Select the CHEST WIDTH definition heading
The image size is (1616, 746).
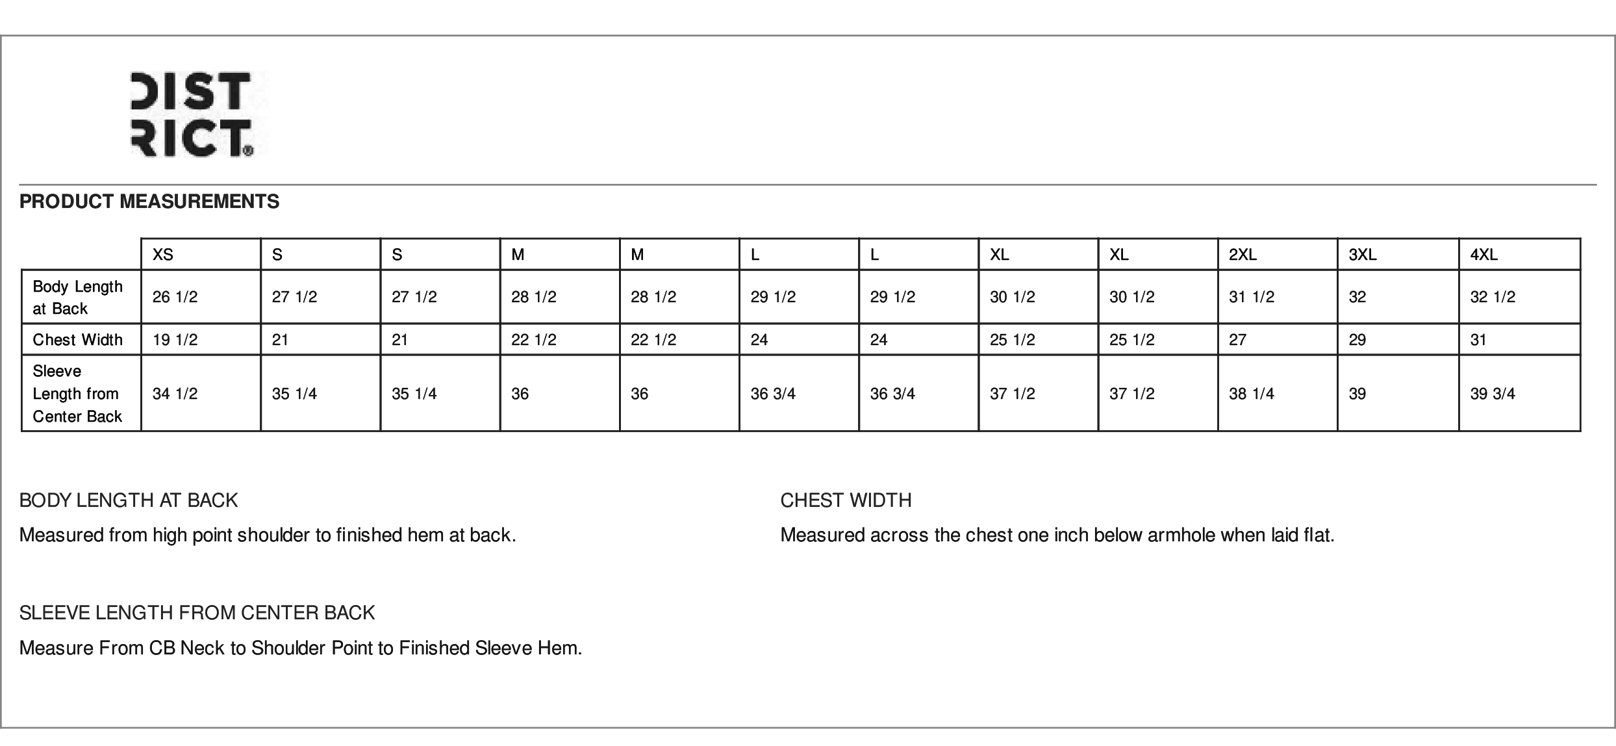click(x=846, y=500)
